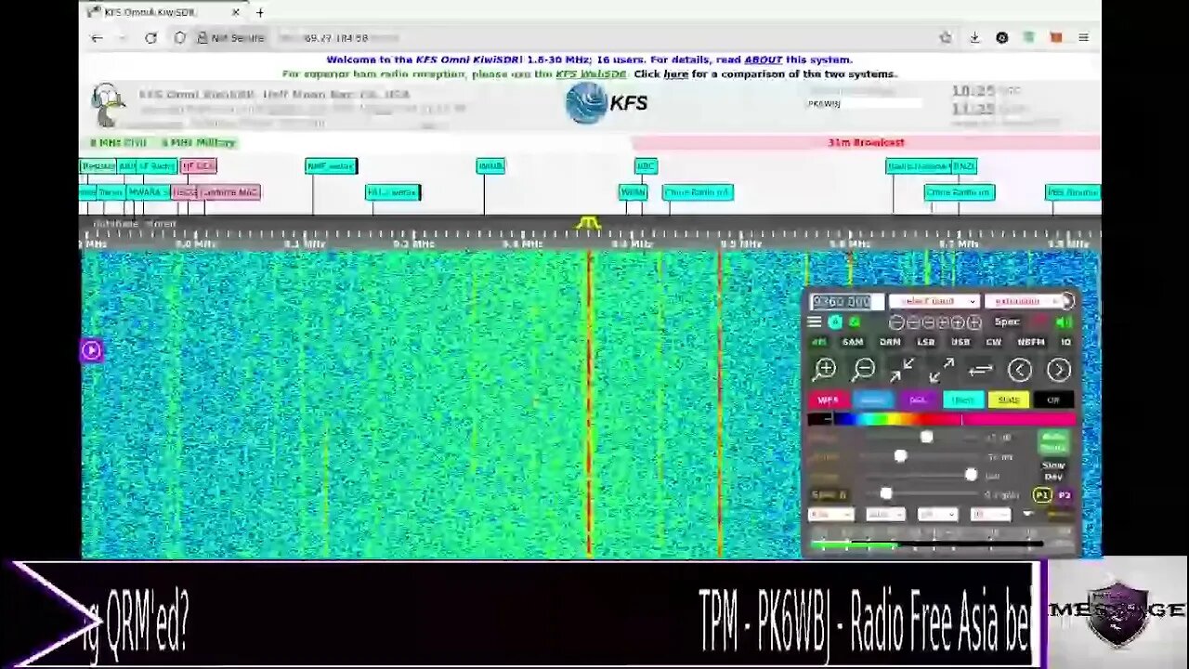Screen dimensions: 1189x669
Task: Open the browser application hamburger menu
Action: pos(1083,38)
